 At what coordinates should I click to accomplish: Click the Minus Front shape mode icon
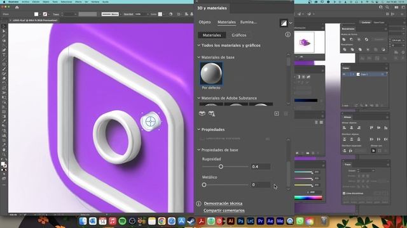click(351, 39)
